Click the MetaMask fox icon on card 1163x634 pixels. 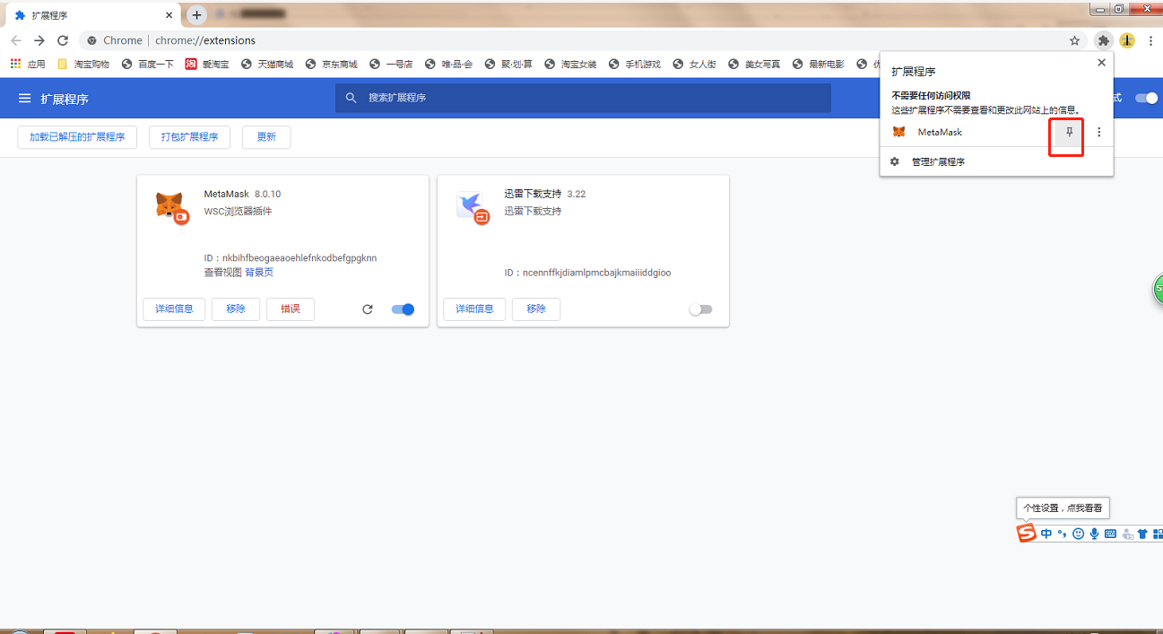tap(169, 205)
